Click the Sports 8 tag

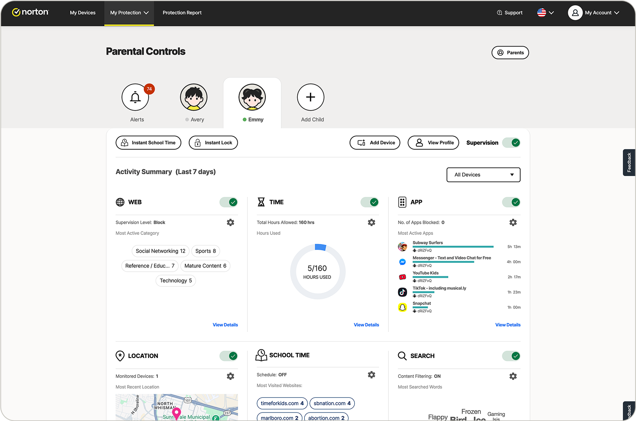[x=206, y=251]
